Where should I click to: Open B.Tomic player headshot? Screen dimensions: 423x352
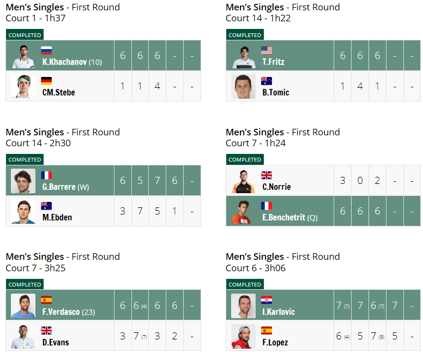243,86
